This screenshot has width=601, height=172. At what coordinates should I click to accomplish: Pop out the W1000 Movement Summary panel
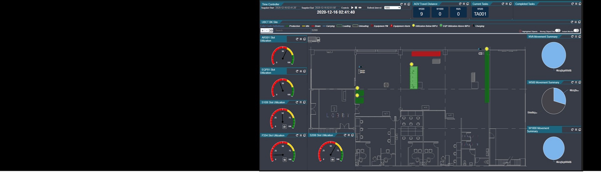pos(580,129)
